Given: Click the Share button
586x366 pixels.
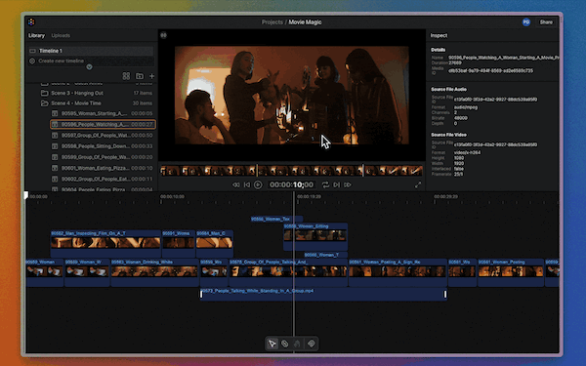Looking at the screenshot, I should tap(546, 22).
